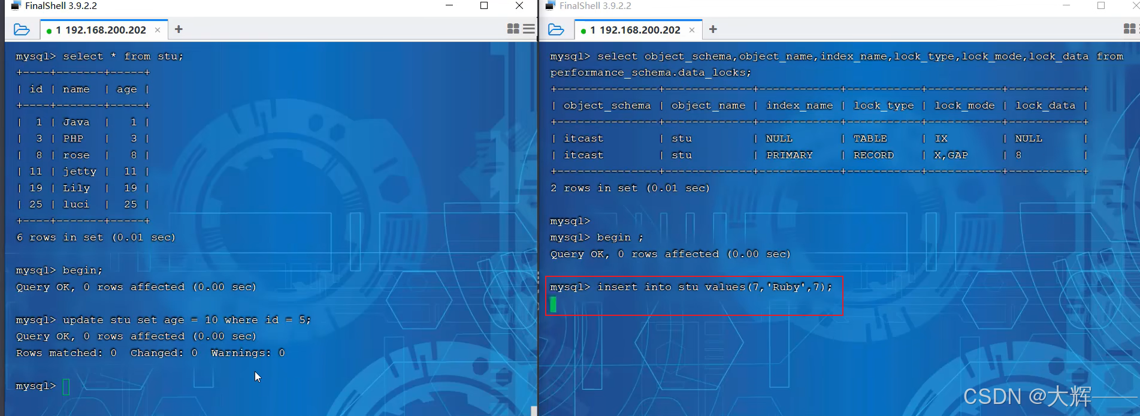
Task: Click the 'TABLE' lock_type cell
Action: (870, 138)
